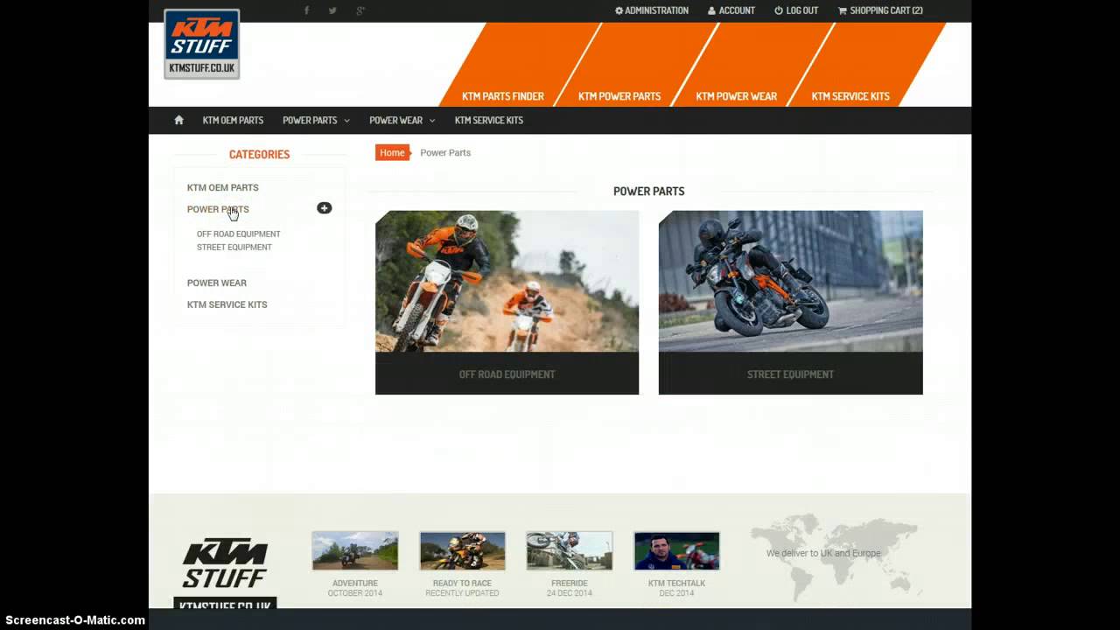Click the Ready To Race caption text
Screen dimensions: 1120x630
point(462,583)
